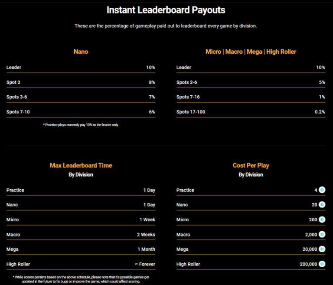The width and height of the screenshot is (333, 285).
Task: Click the coin icon beside High Roller 200,000
Action: pyautogui.click(x=322, y=264)
